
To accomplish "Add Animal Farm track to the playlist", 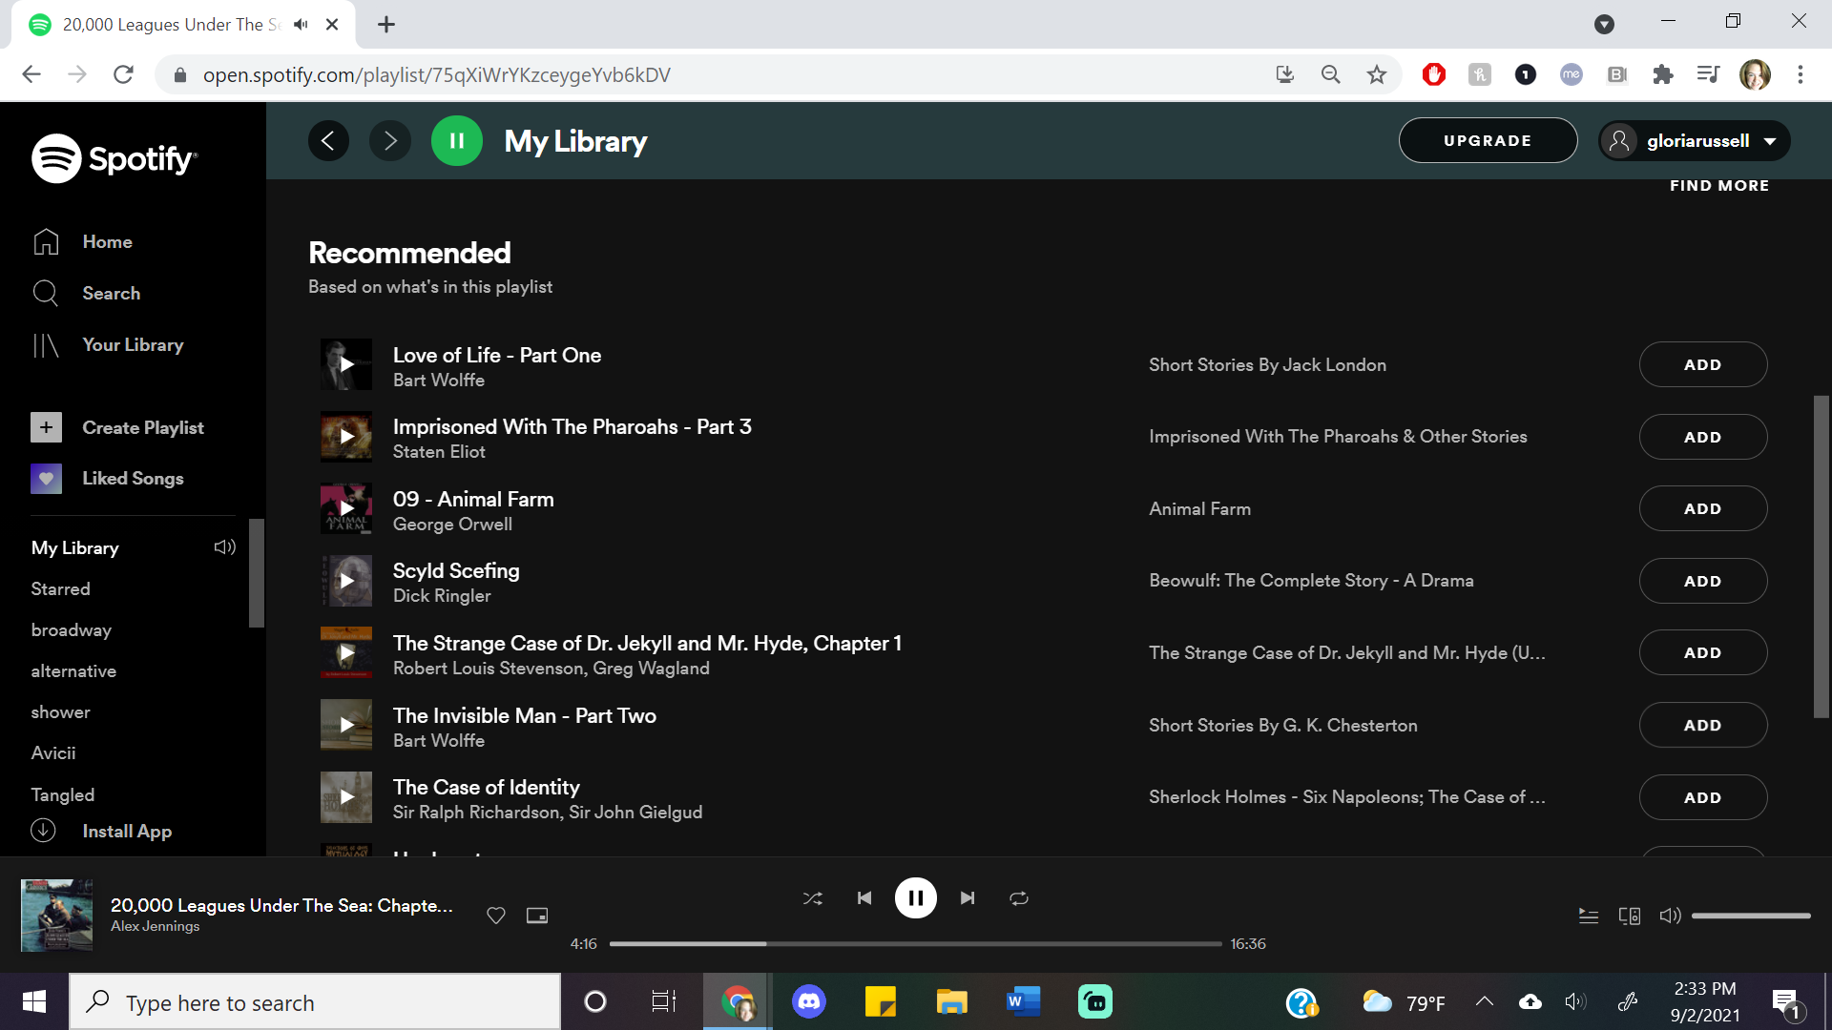I will 1702,508.
